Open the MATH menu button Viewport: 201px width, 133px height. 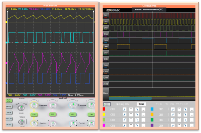pyautogui.click(x=9, y=113)
